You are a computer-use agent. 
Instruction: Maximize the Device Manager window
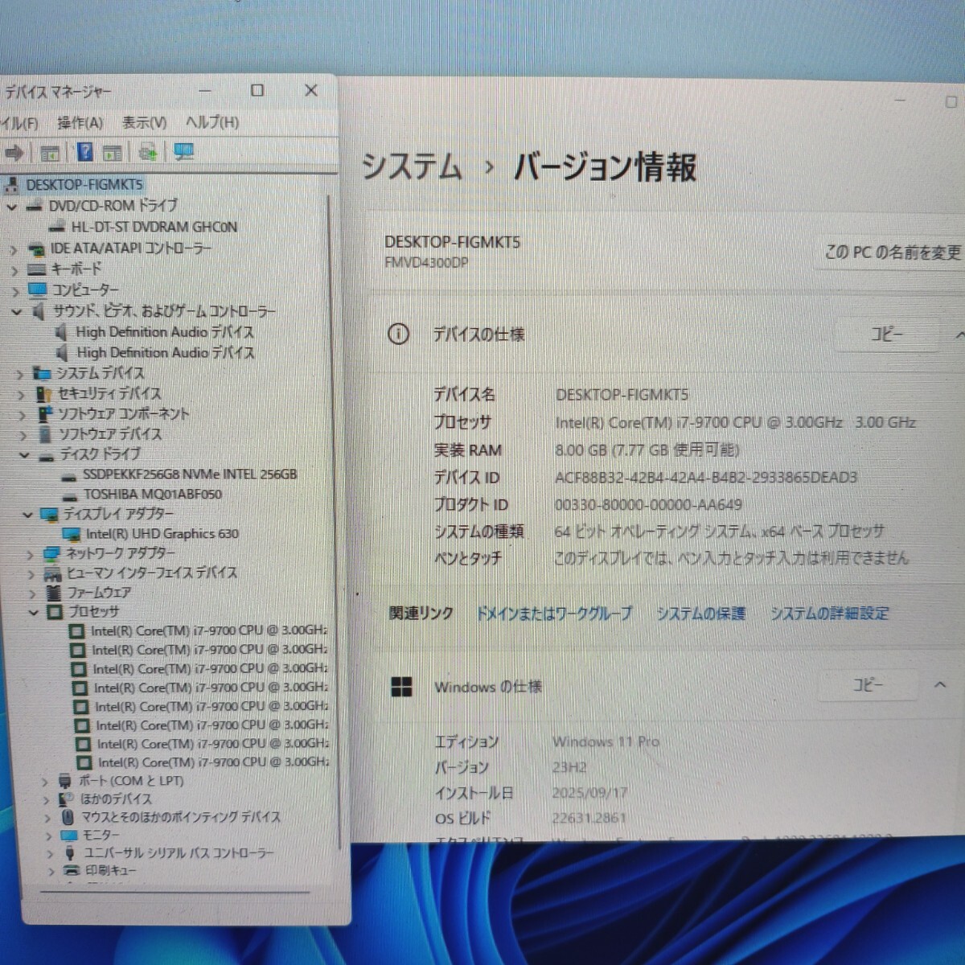257,90
